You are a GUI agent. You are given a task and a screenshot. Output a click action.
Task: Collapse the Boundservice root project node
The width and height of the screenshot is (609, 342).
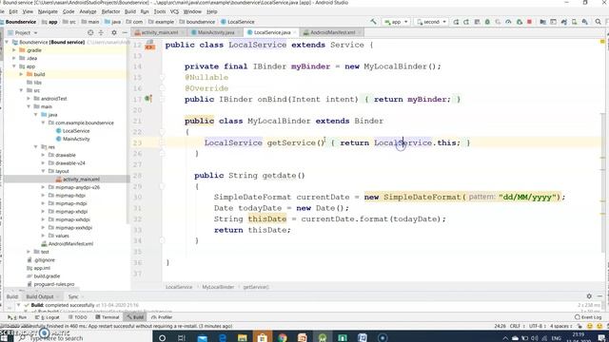[7, 42]
